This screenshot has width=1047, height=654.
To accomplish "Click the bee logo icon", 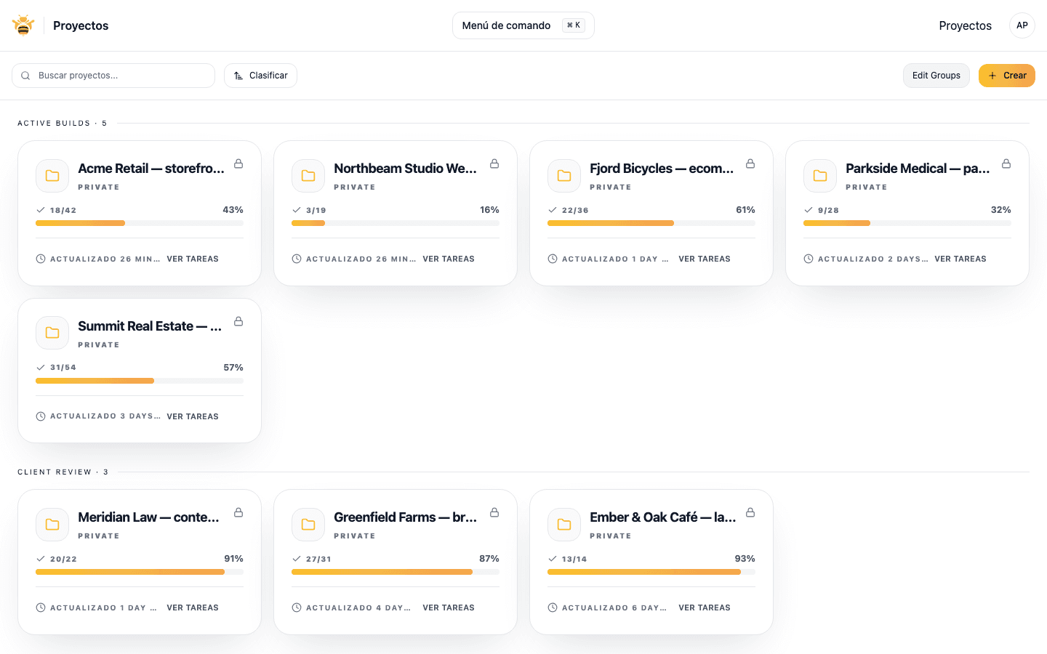I will coord(23,24).
